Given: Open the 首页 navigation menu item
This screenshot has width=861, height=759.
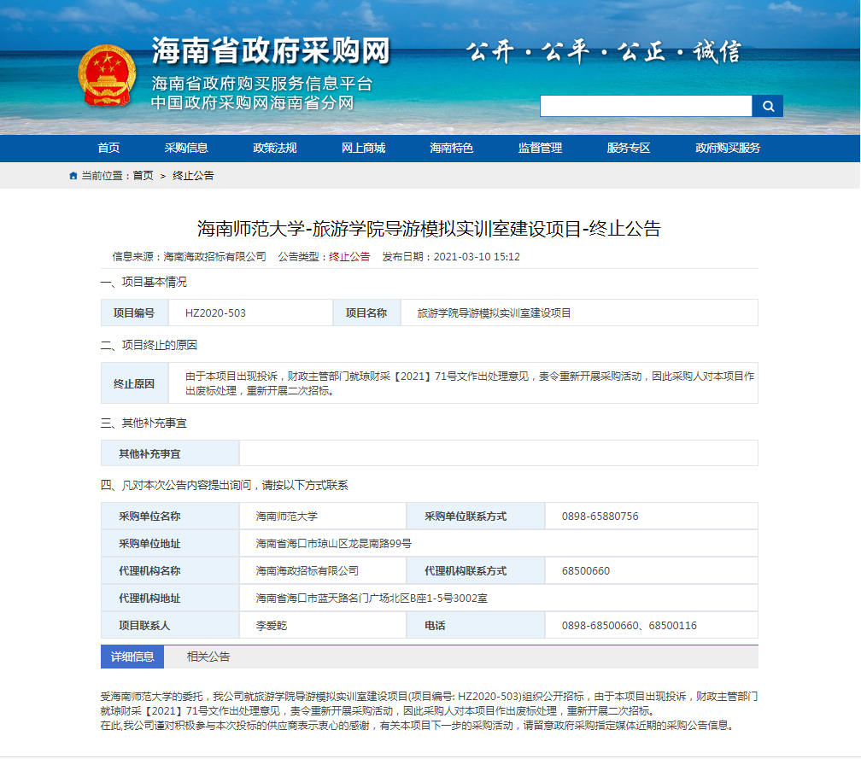Looking at the screenshot, I should coord(108,149).
